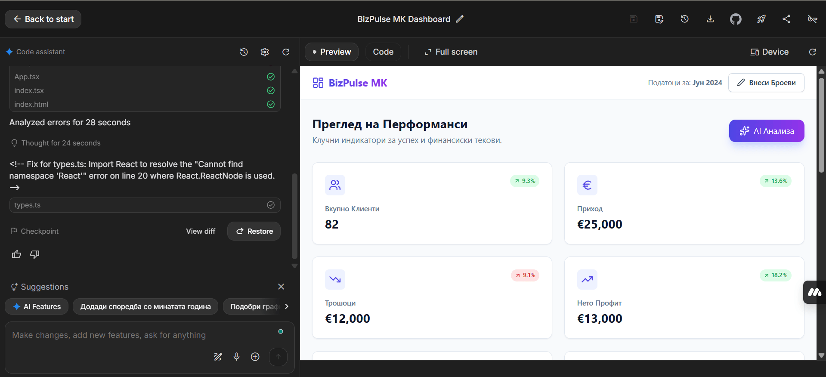Open Code assistant settings gear
The height and width of the screenshot is (377, 826).
(x=265, y=52)
